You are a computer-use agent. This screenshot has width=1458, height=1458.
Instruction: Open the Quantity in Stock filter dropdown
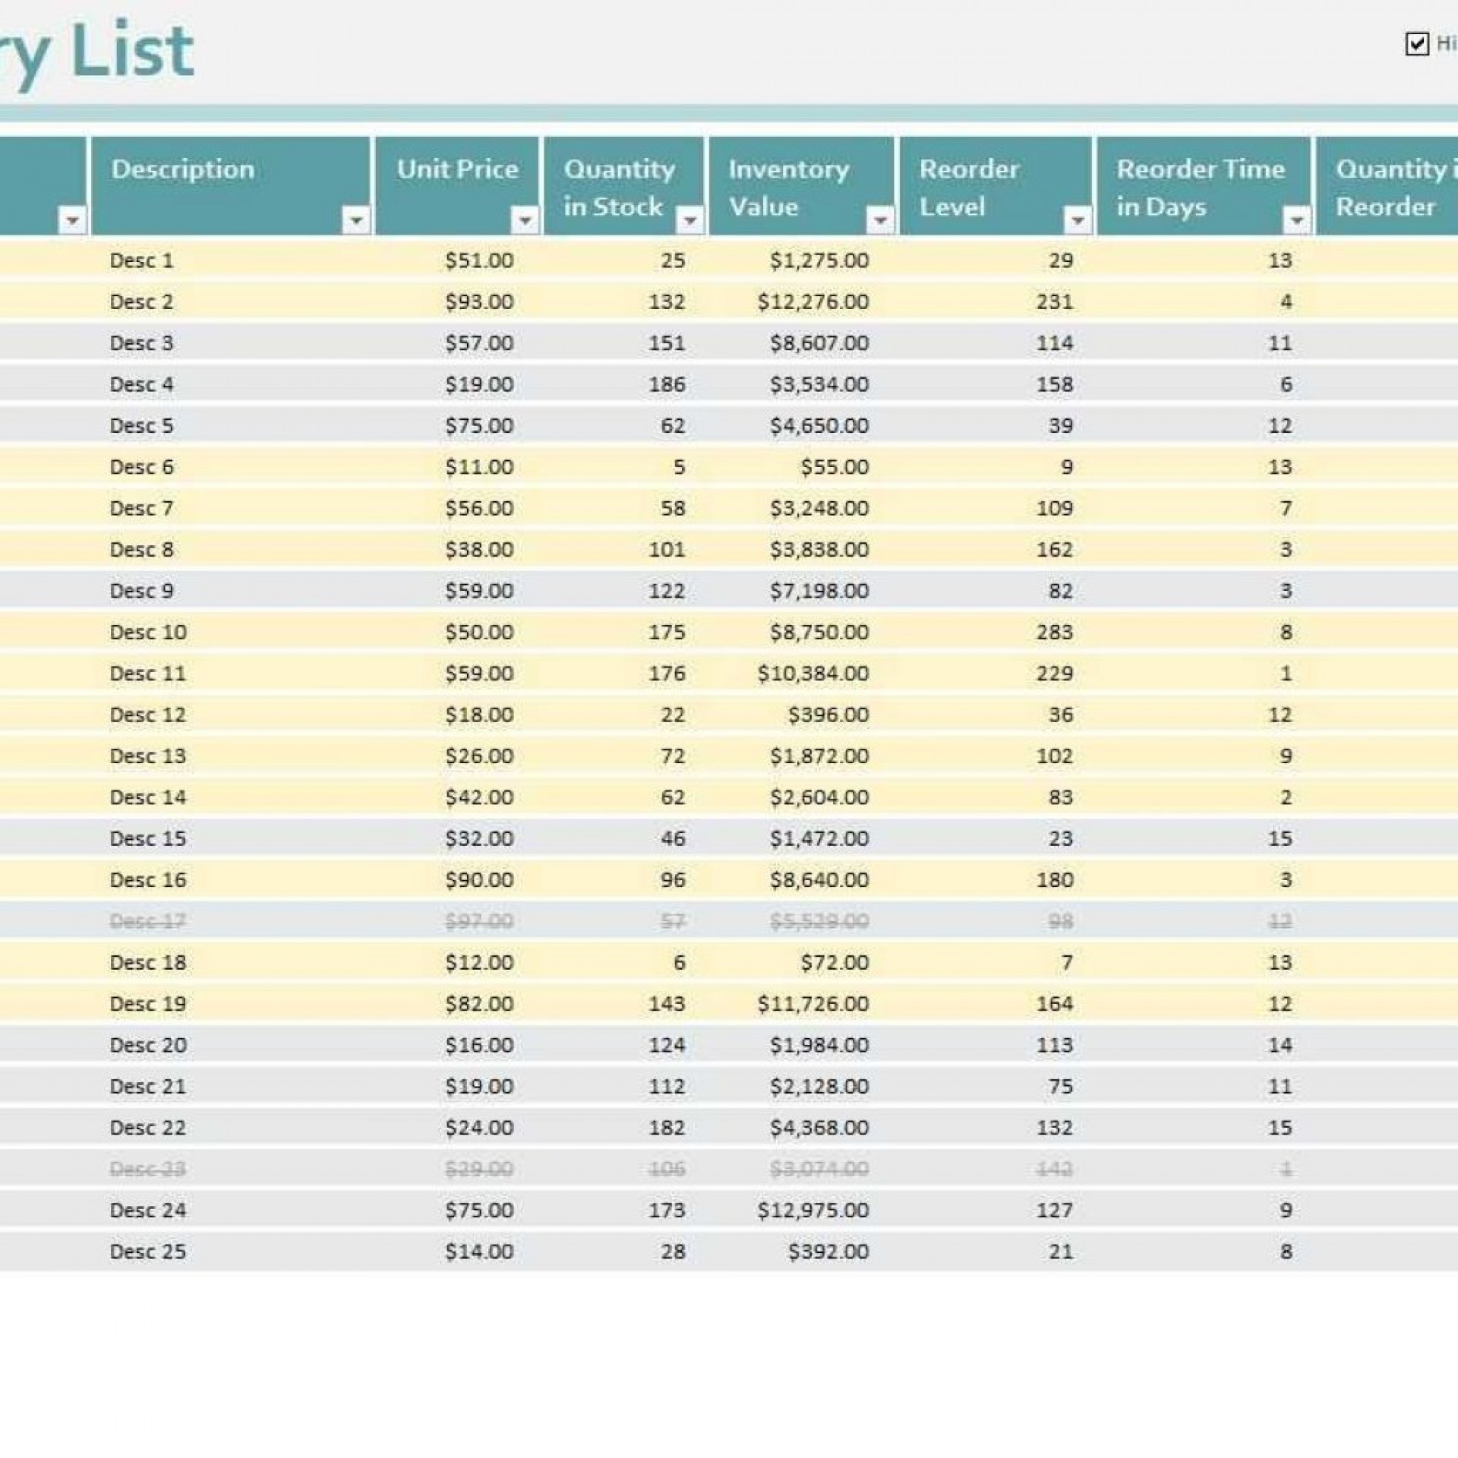coord(690,220)
